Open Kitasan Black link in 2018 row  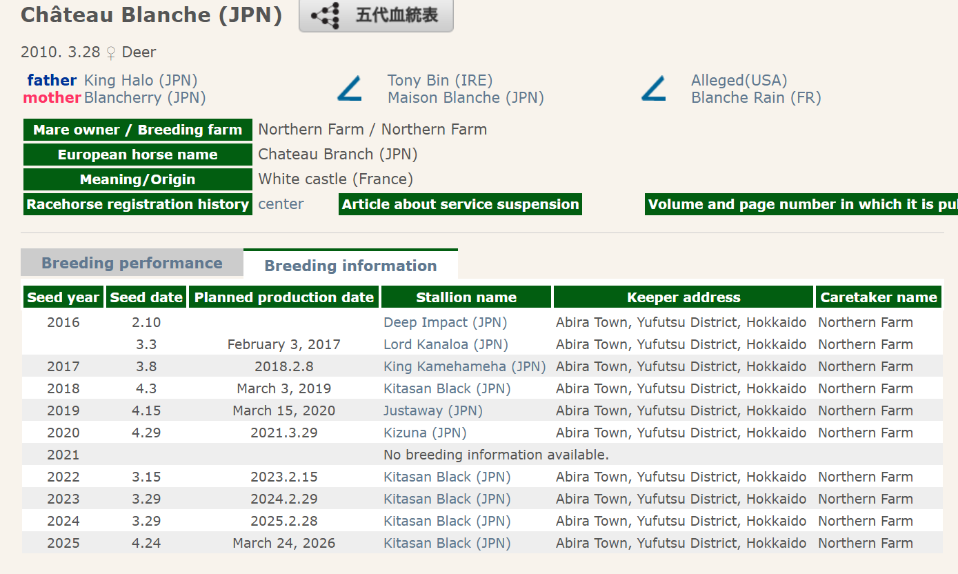[x=447, y=388]
